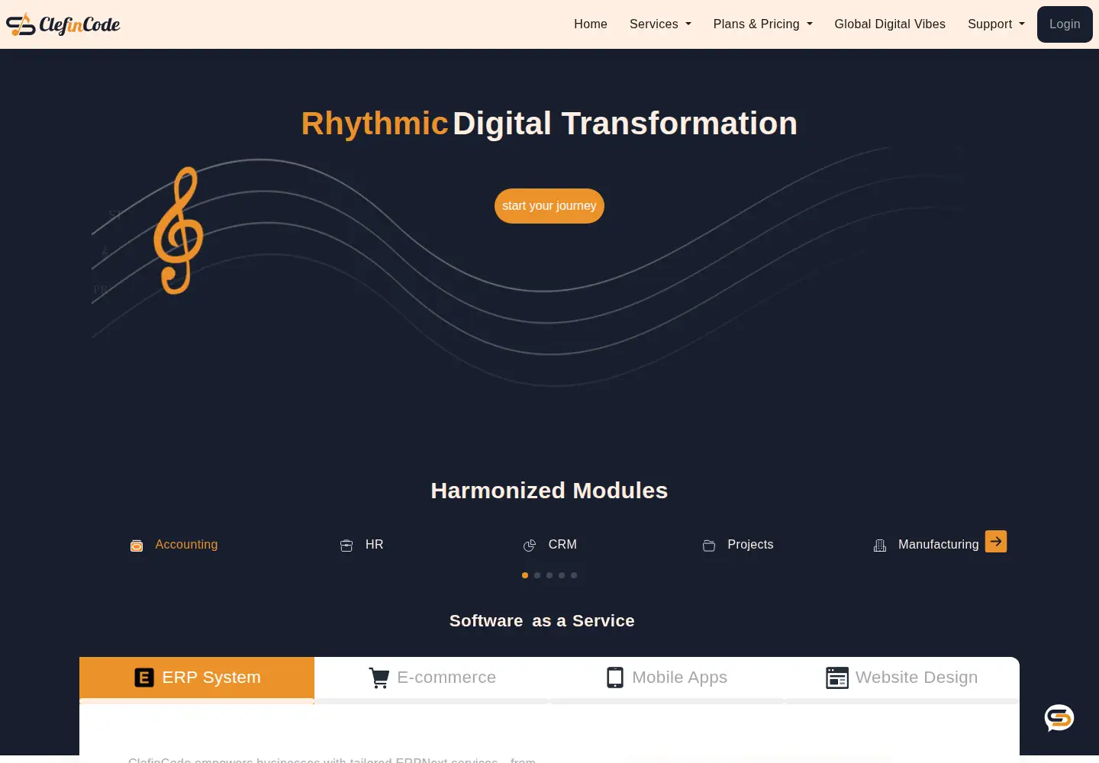Select the third carousel dot
This screenshot has height=763, width=1099.
549,575
